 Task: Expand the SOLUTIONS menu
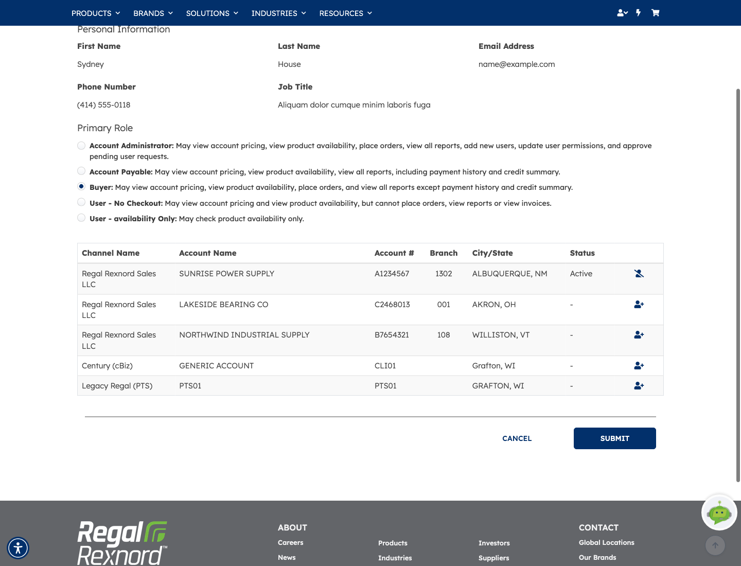pyautogui.click(x=212, y=13)
